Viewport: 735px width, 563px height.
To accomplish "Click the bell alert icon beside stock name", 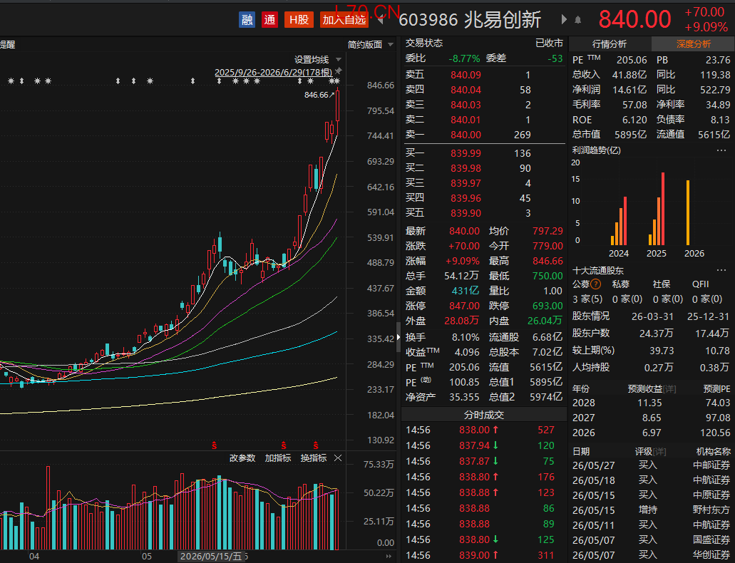I will coord(578,20).
